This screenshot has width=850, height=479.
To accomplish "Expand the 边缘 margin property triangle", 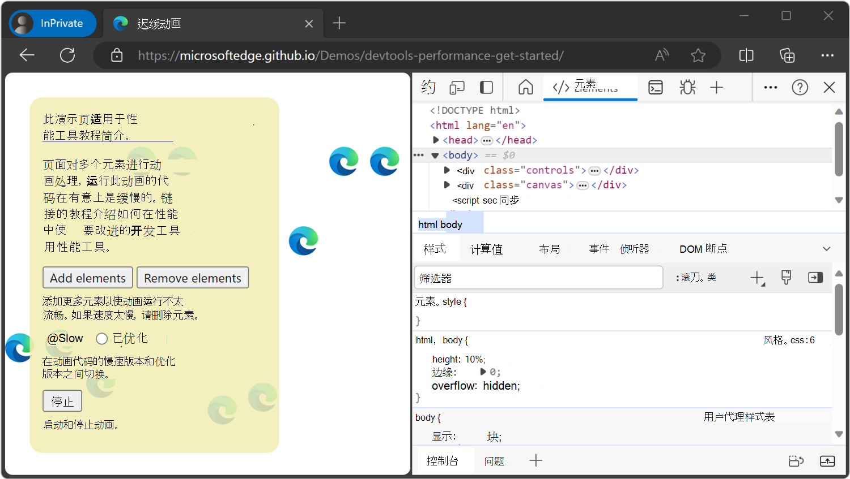I will click(483, 372).
